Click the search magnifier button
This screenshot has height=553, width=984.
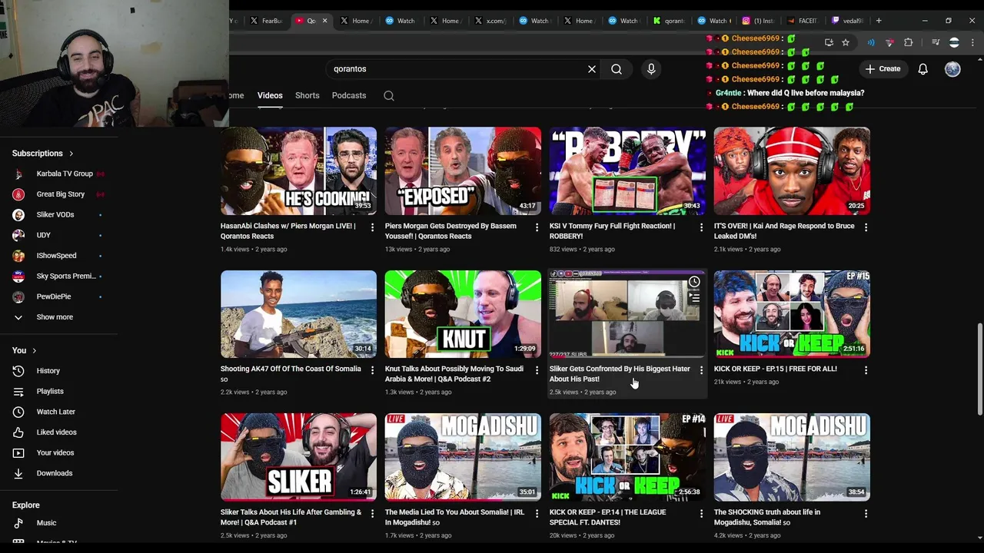point(617,69)
